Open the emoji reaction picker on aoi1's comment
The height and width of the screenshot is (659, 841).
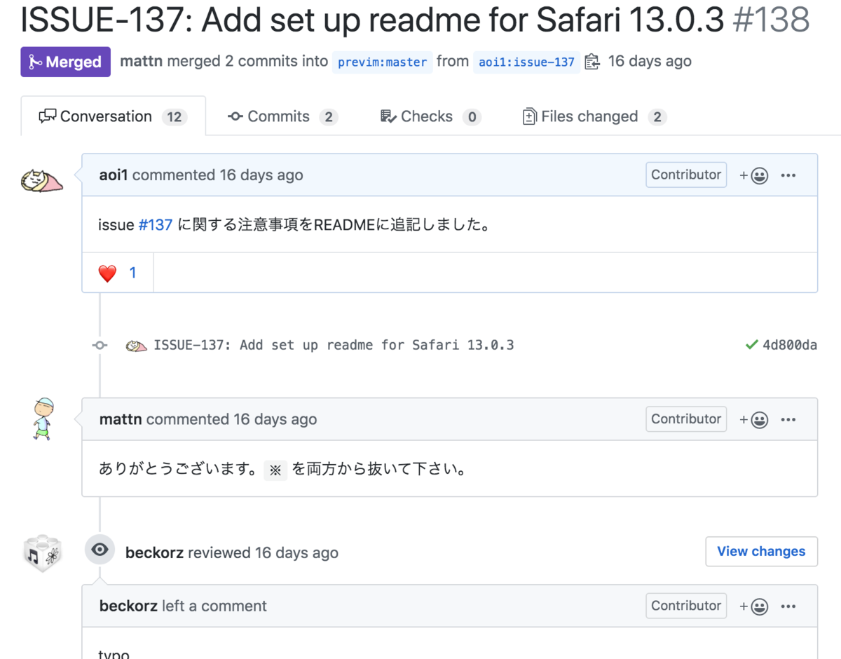tap(758, 175)
